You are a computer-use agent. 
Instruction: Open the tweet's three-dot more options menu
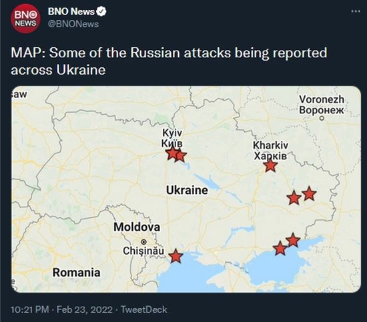(x=356, y=11)
